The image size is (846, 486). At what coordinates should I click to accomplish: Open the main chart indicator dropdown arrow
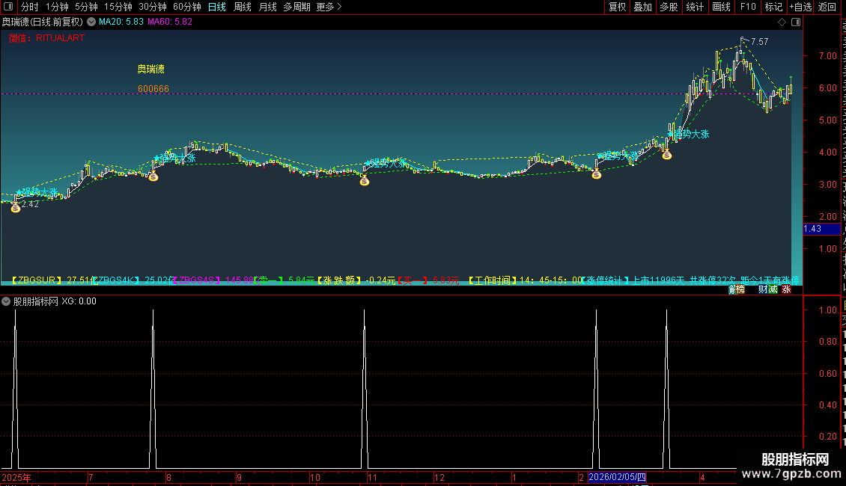(91, 22)
